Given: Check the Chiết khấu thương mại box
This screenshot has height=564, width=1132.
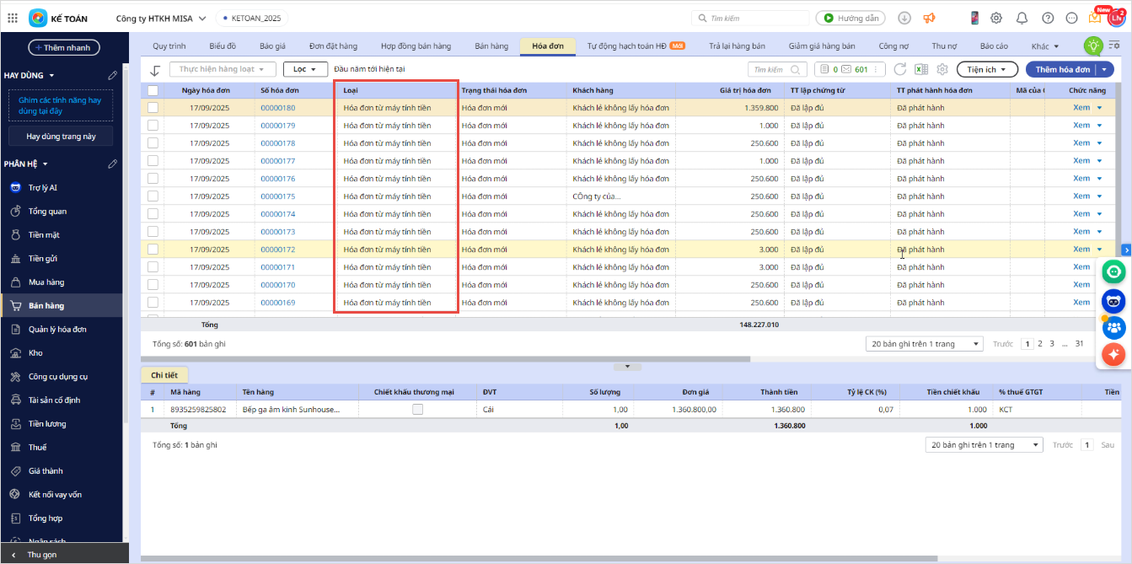Looking at the screenshot, I should (x=417, y=410).
